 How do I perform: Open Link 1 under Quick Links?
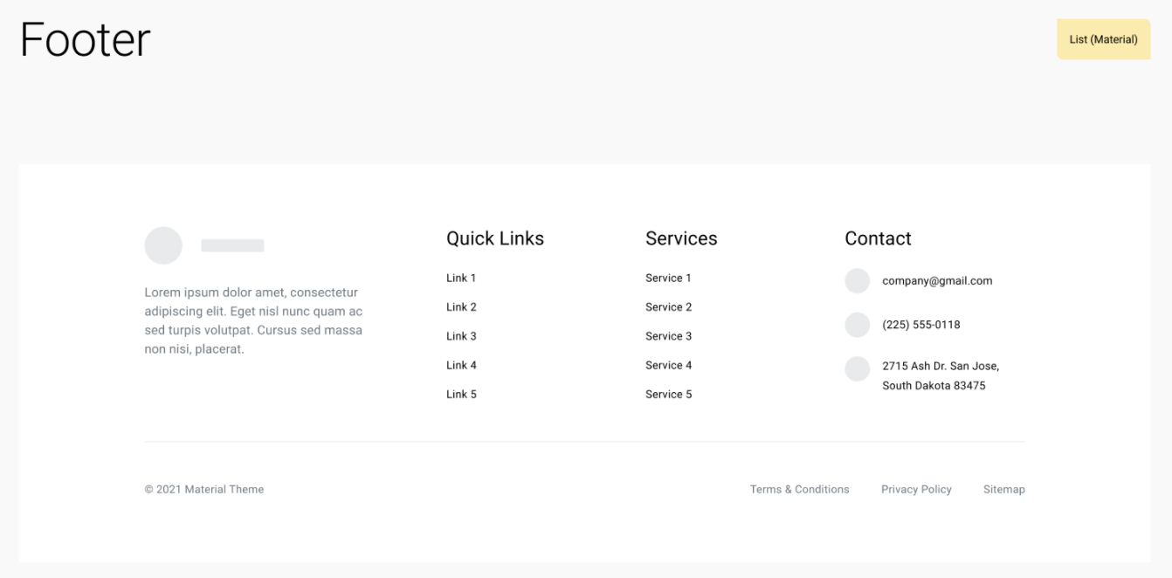[461, 279]
